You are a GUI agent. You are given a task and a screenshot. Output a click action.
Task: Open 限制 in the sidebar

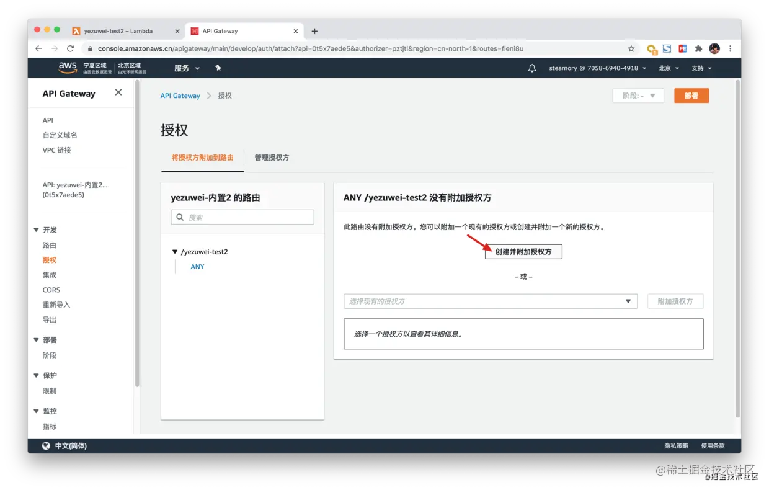pos(50,391)
